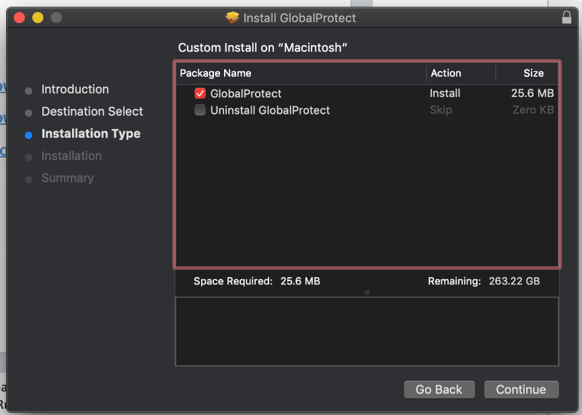Click the Custom Install on "Macintosh" heading
Screen dimensions: 582x415
tap(262, 48)
